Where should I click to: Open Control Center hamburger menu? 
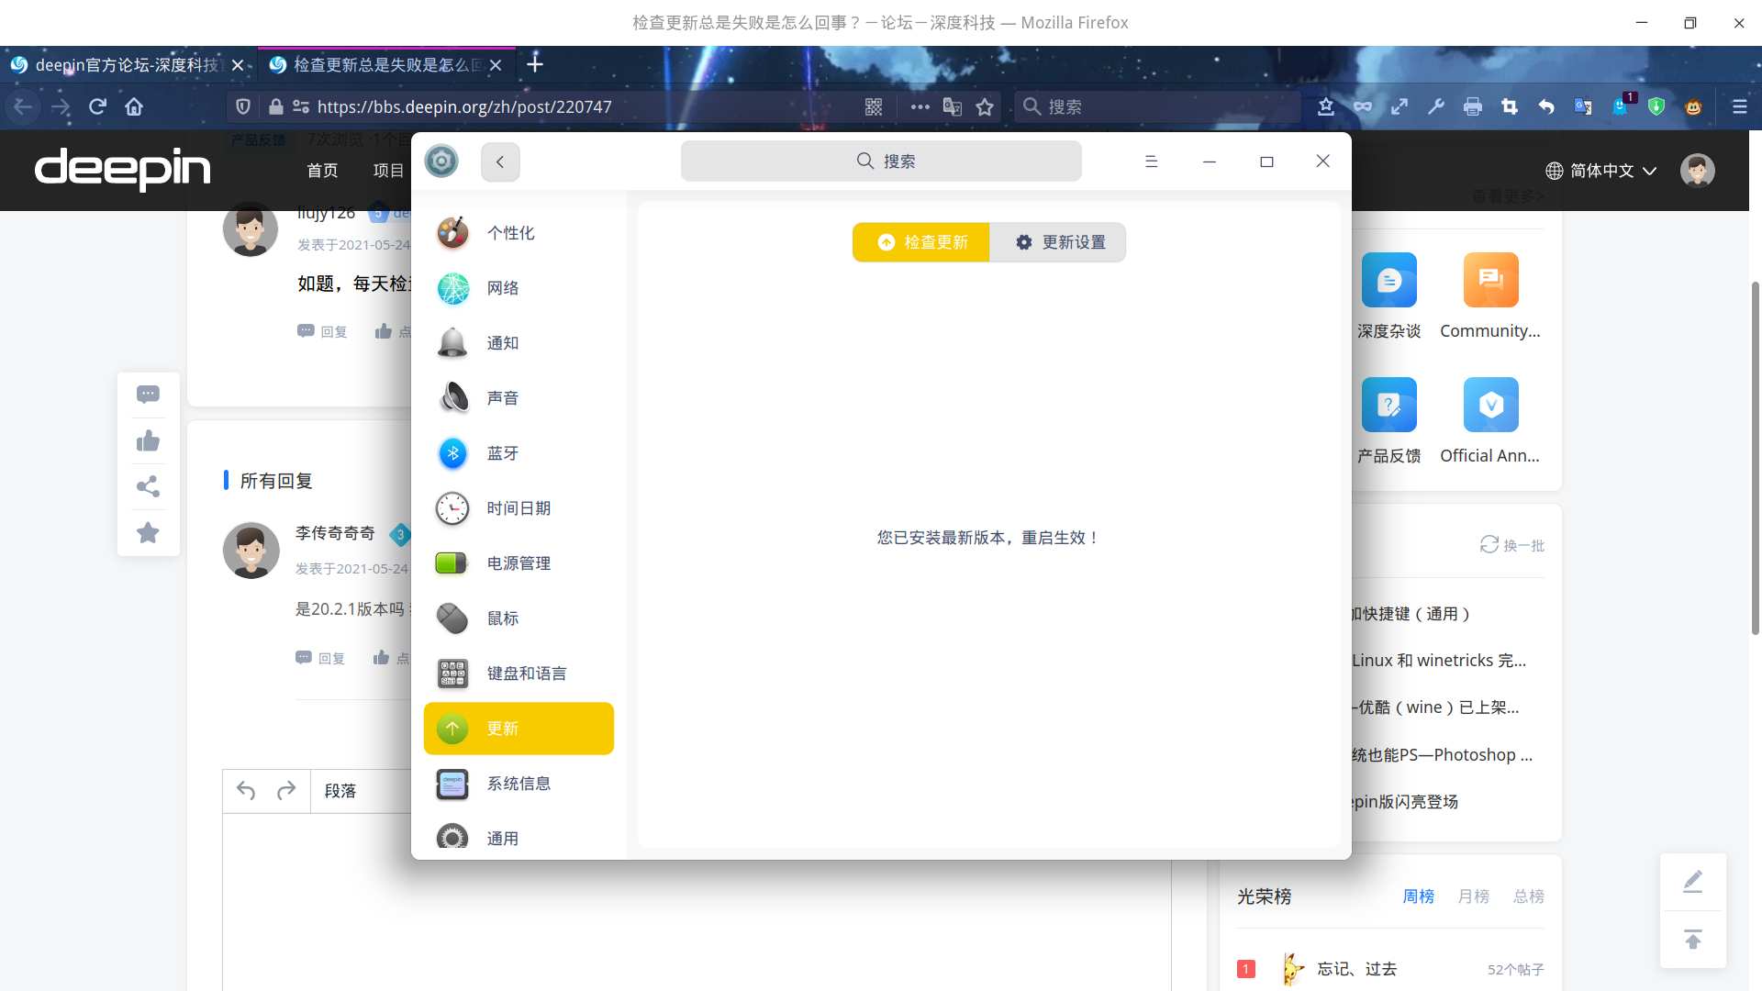click(x=1151, y=161)
